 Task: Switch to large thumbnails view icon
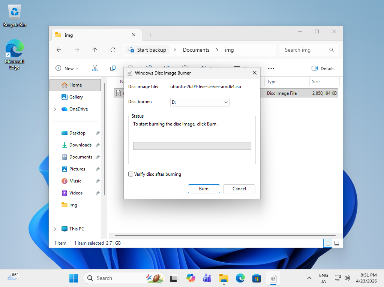[337, 243]
